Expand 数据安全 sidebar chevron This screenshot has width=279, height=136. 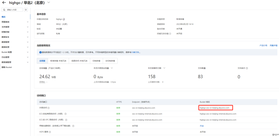tap(28, 37)
